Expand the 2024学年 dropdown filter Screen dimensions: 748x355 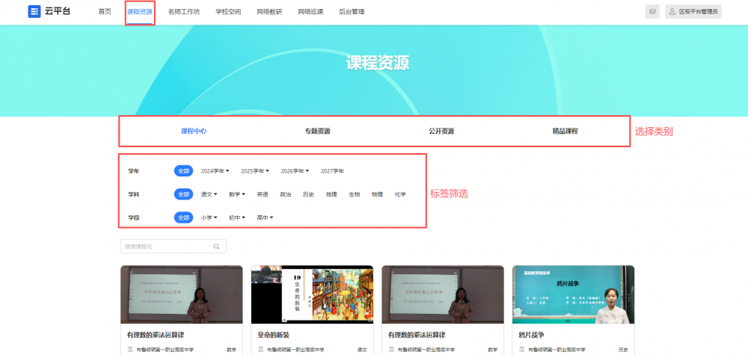[215, 171]
